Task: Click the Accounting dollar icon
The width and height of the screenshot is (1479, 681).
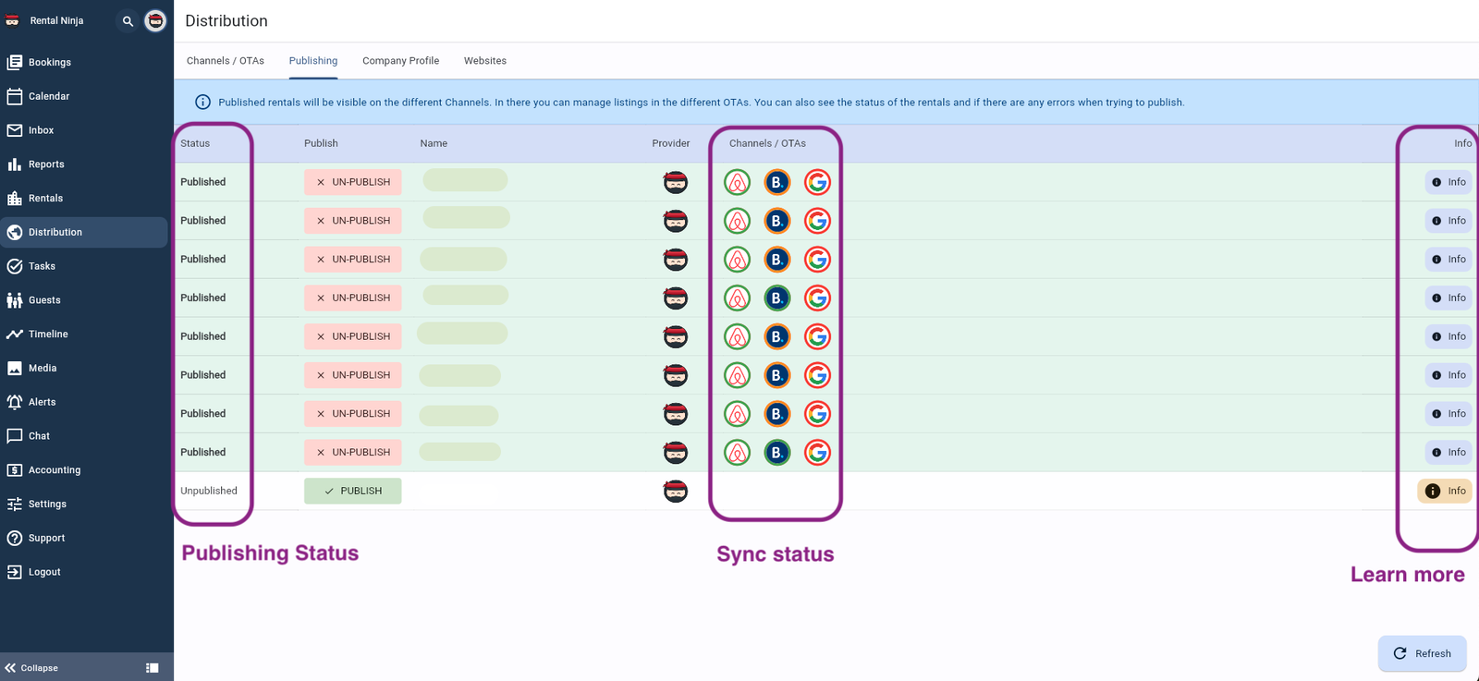Action: 15,470
